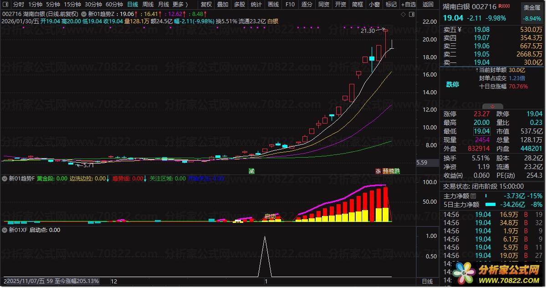
Task: Click the 涨 marker on the chart
Action: [378, 171]
